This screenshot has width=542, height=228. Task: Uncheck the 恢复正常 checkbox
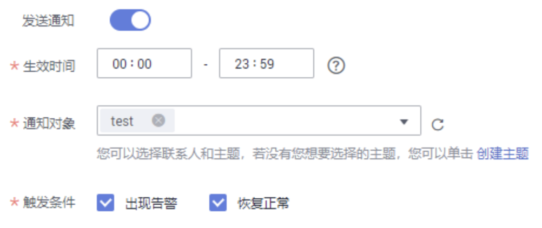click(218, 203)
